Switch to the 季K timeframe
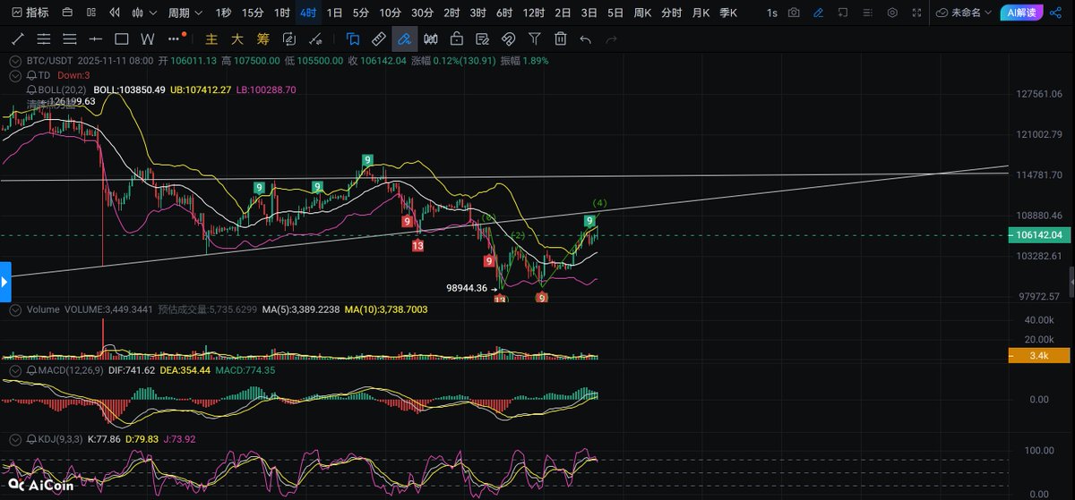Image resolution: width=1075 pixels, height=500 pixels. 727,13
